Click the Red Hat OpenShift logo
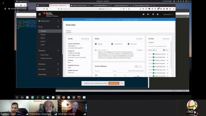The height and width of the screenshot is (116, 206). click(x=51, y=14)
